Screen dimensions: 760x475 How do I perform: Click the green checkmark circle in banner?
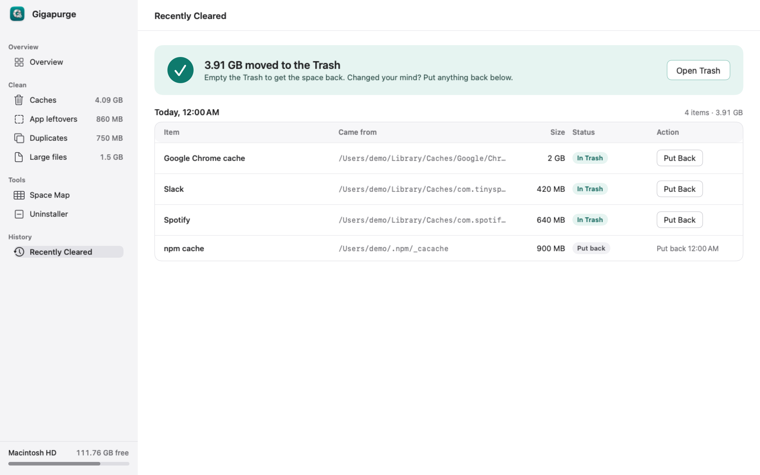click(x=180, y=70)
